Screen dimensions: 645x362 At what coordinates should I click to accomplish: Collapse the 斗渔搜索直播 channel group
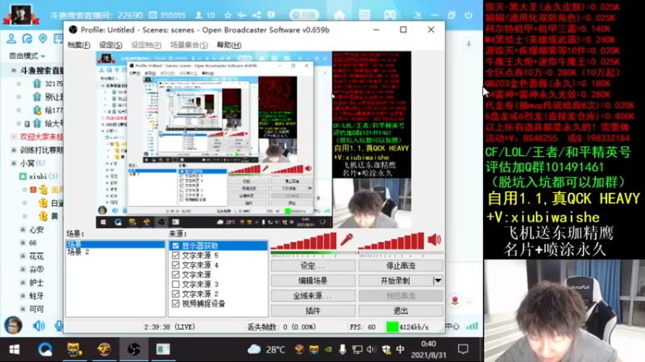point(14,71)
